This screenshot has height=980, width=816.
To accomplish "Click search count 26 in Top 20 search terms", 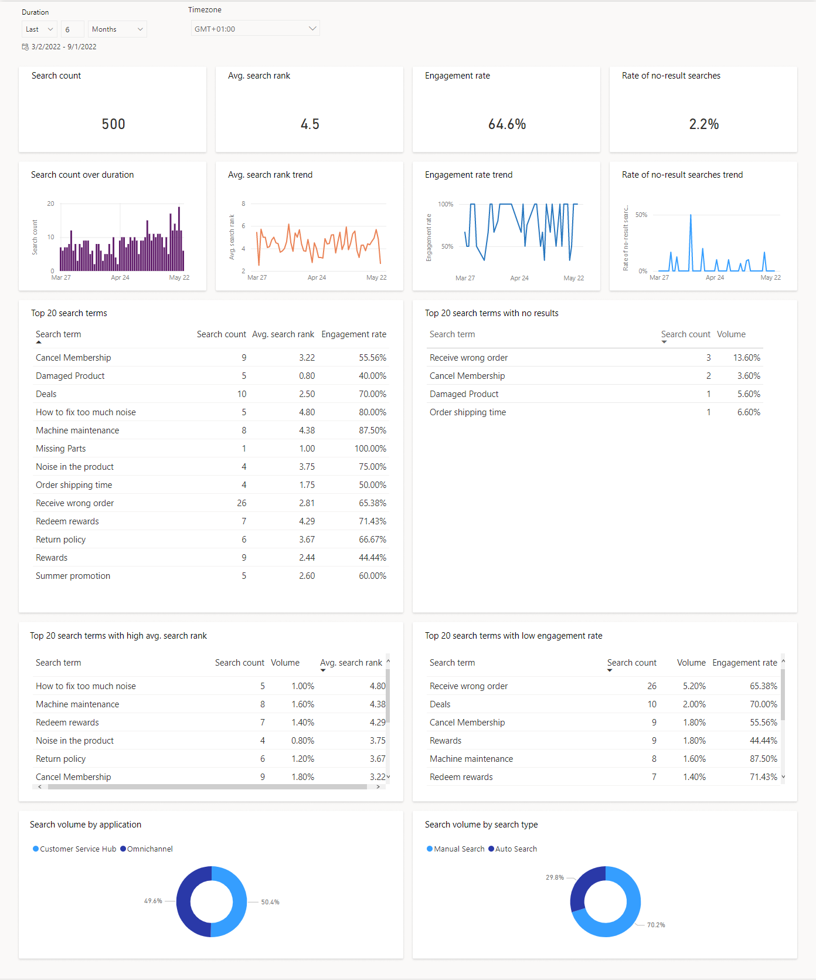I will pyautogui.click(x=242, y=503).
